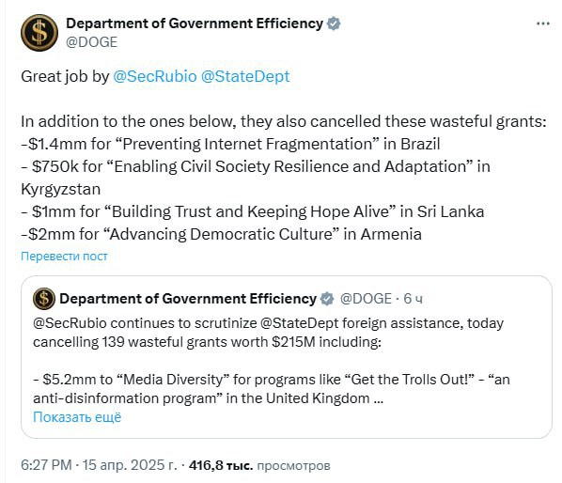Open the Department of Government Efficiency profile name
This screenshot has width=562, height=483.
pos(195,23)
